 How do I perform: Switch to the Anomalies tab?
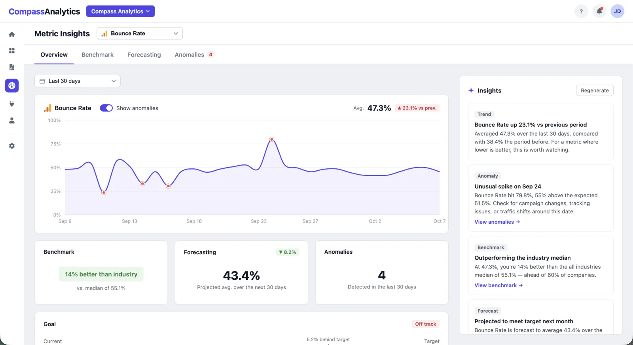(x=194, y=55)
